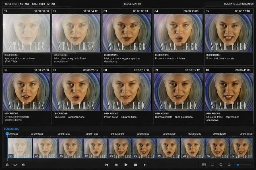
Task: Click ruler mark 00:00:25:00
Action: (143, 134)
